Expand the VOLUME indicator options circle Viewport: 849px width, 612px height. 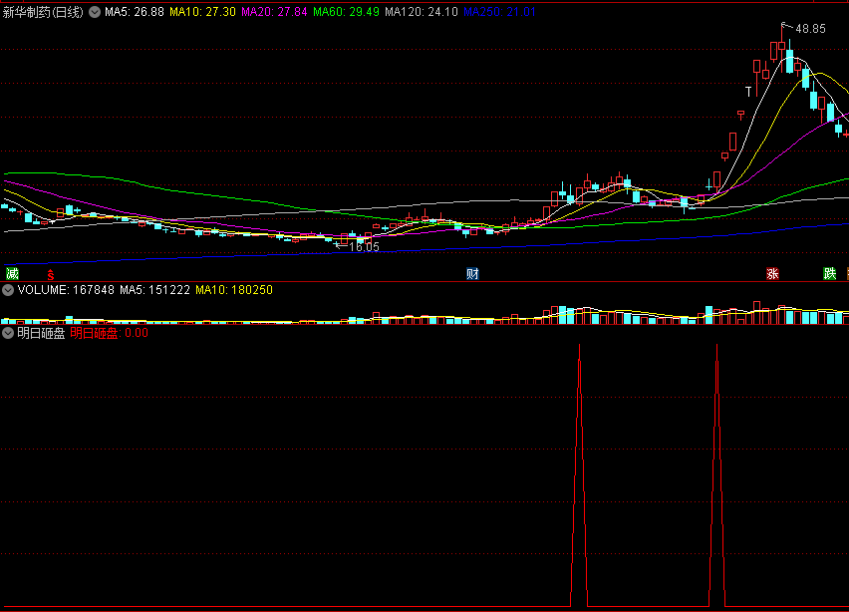pyautogui.click(x=8, y=290)
